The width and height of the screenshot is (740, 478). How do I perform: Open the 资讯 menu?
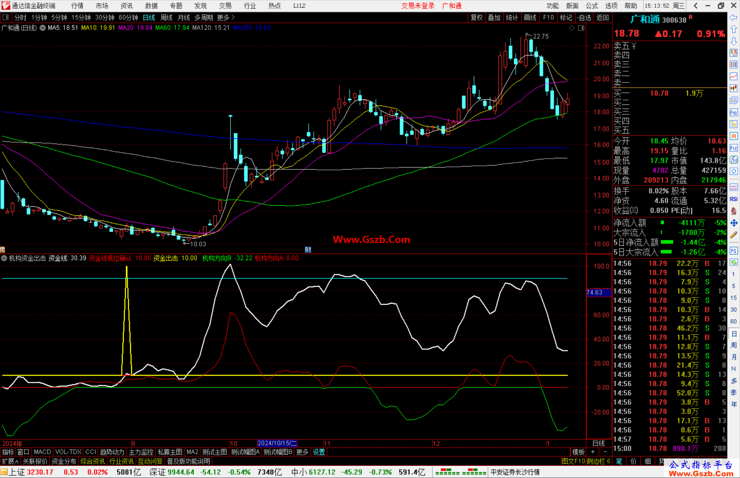127,6
